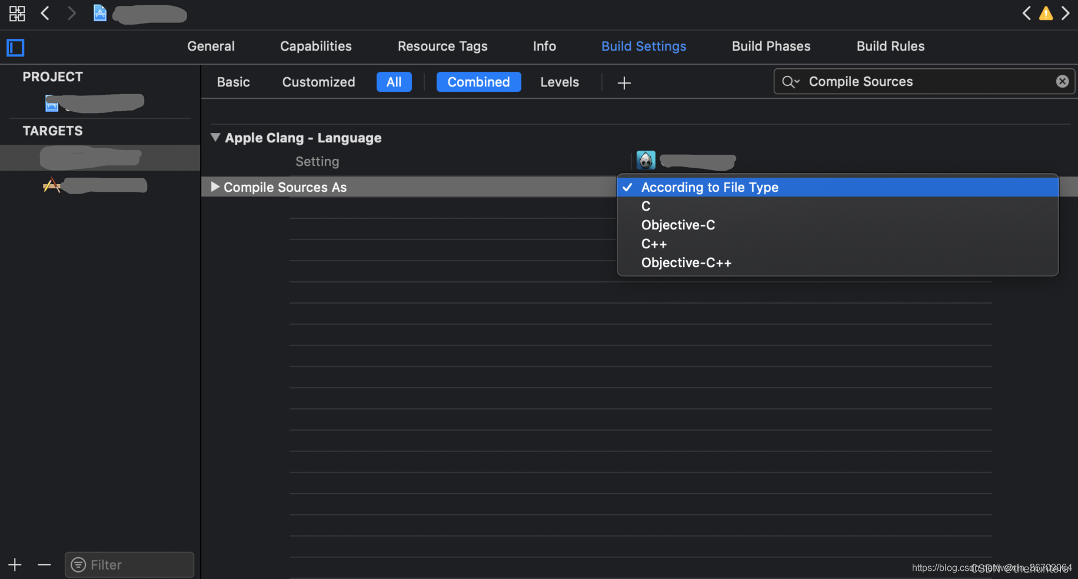
Task: Click the forward navigation arrow
Action: pyautogui.click(x=72, y=13)
